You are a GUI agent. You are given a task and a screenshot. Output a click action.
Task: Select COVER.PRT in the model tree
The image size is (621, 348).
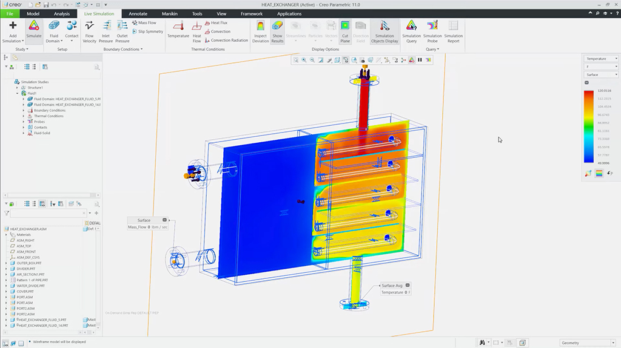coord(25,292)
